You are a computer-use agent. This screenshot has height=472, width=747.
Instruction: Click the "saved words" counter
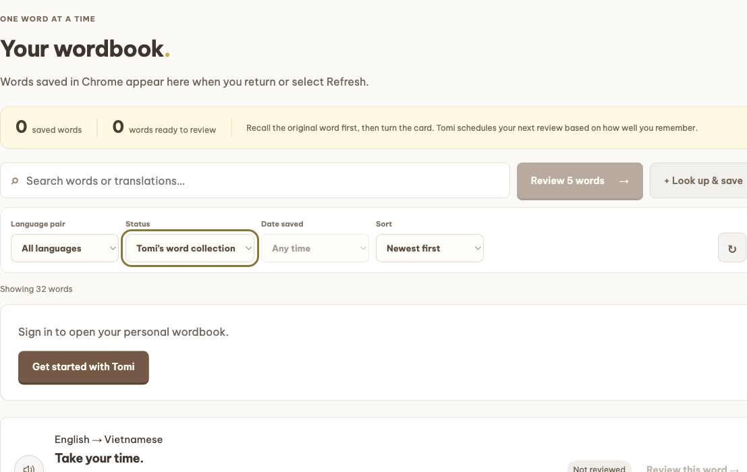click(49, 127)
